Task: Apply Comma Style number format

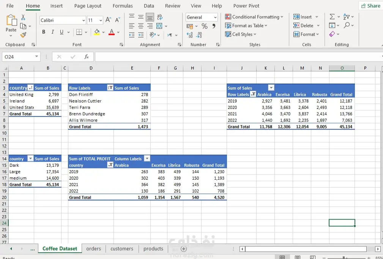Action: point(214,26)
